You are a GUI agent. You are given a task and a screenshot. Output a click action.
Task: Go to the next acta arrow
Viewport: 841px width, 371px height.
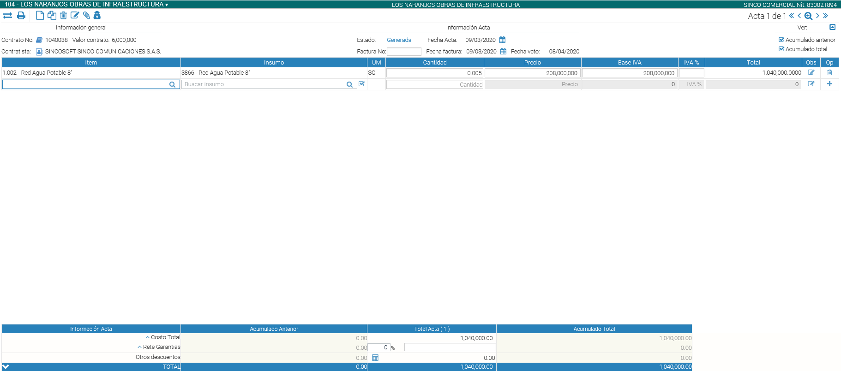tap(817, 16)
